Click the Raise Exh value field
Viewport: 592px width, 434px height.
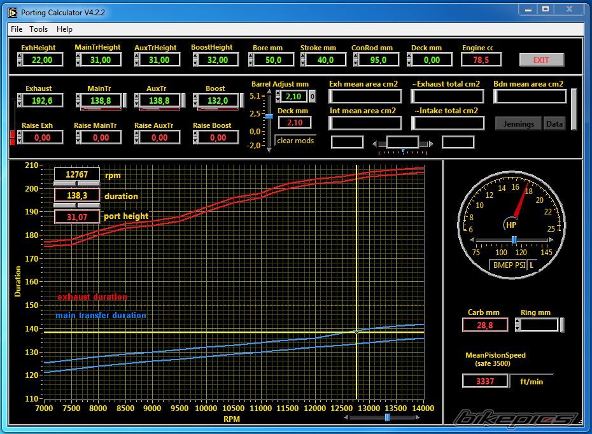[x=42, y=137]
